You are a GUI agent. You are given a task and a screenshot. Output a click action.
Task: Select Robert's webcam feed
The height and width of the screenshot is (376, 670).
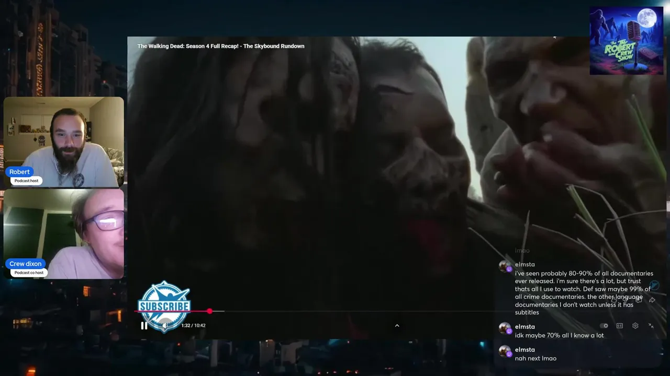(64, 142)
